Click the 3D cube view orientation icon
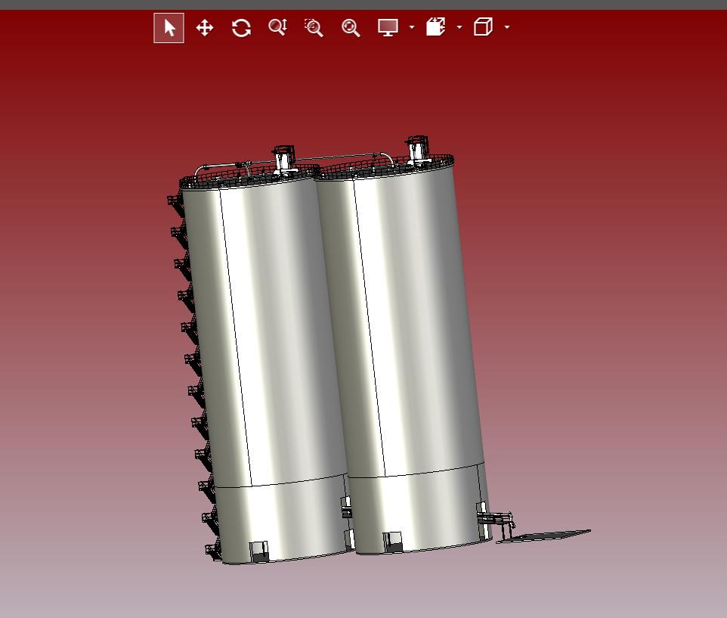 [483, 27]
